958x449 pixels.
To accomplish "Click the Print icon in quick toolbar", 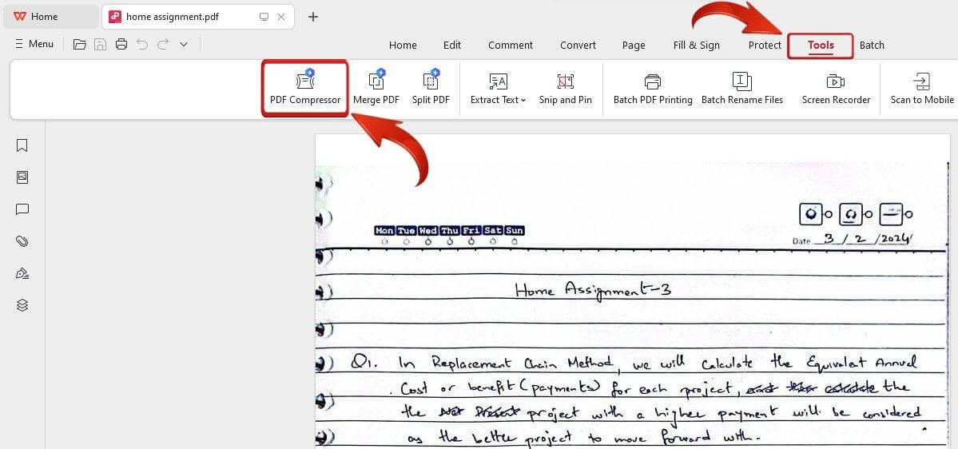I will click(x=121, y=44).
